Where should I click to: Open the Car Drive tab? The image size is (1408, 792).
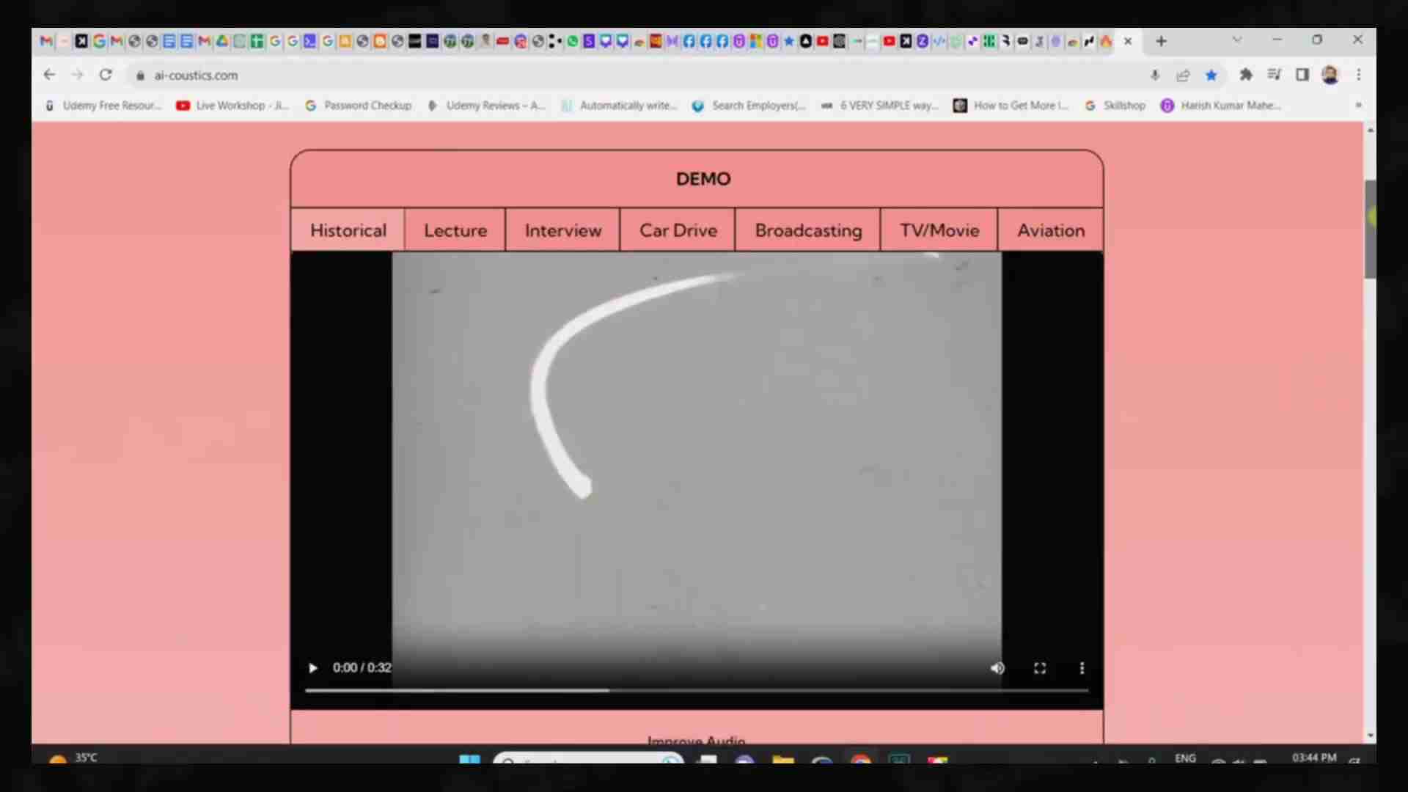[x=678, y=230]
